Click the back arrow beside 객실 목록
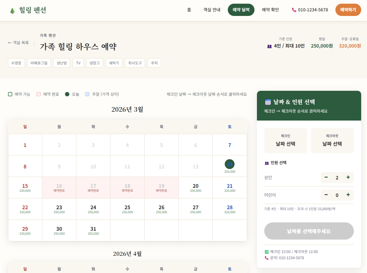 (x=10, y=43)
